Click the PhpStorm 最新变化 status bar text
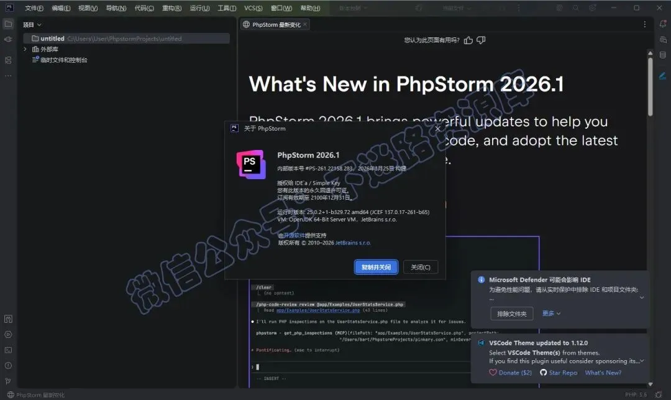 pyautogui.click(x=40, y=395)
